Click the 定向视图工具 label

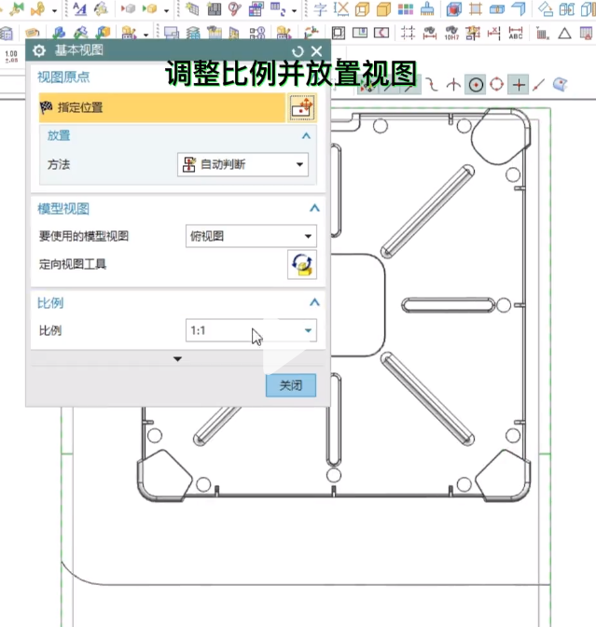(x=73, y=264)
